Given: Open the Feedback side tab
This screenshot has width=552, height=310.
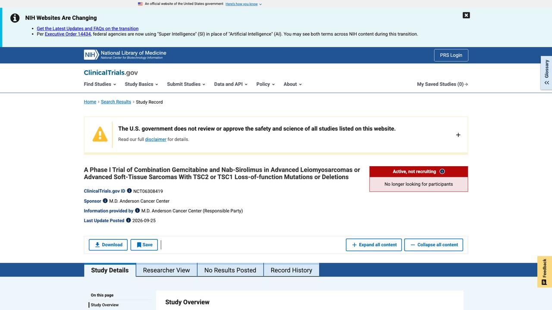Looking at the screenshot, I should (x=545, y=272).
